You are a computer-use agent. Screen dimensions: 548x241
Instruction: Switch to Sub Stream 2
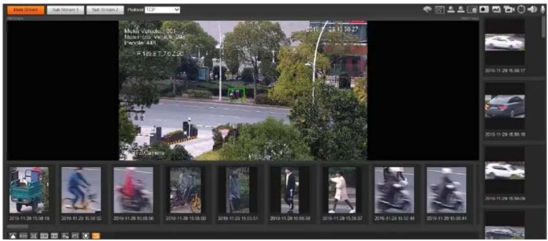click(105, 10)
